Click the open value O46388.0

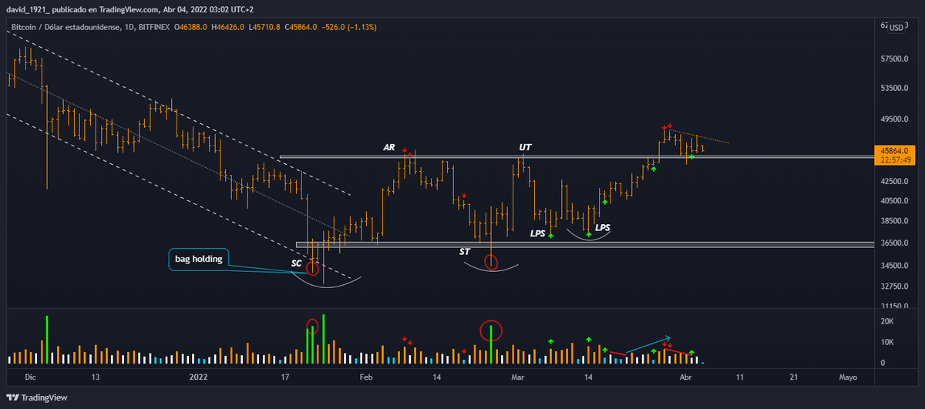pyautogui.click(x=193, y=27)
